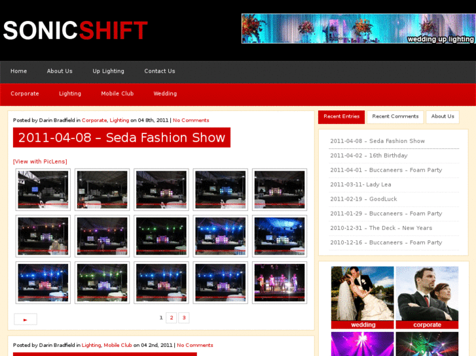The height and width of the screenshot is (356, 476).
Task: Go to gallery page 2
Action: (x=172, y=318)
